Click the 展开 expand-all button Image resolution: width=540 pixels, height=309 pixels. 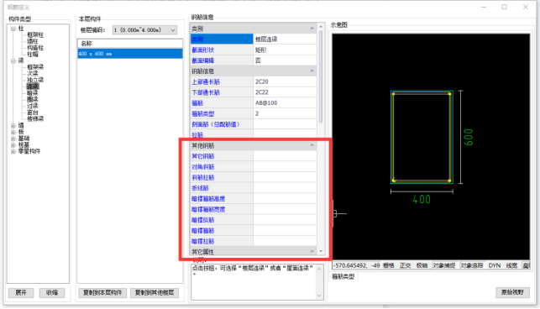[21, 293]
